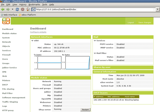
Task: Click the site icon in the address bar
Action: pyautogui.click(x=34, y=9)
